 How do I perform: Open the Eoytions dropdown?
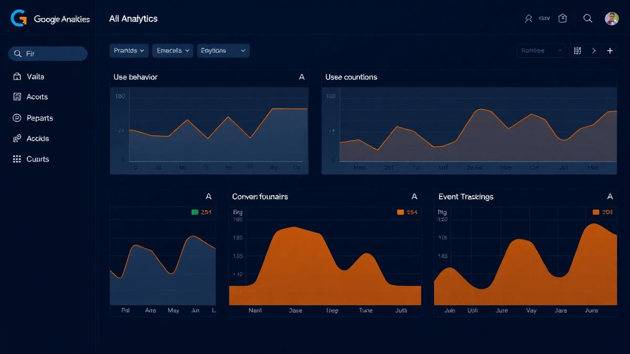tap(223, 50)
